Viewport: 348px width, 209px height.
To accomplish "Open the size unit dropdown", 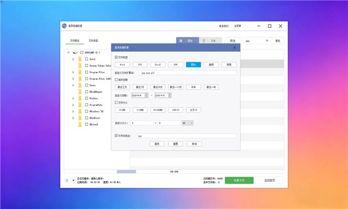I will coord(187,123).
